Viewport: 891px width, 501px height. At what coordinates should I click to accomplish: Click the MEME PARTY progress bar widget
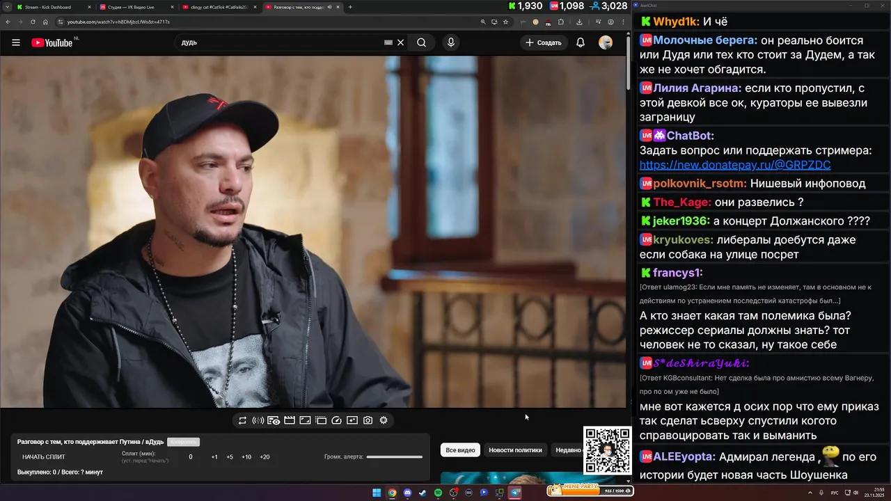[x=590, y=491]
